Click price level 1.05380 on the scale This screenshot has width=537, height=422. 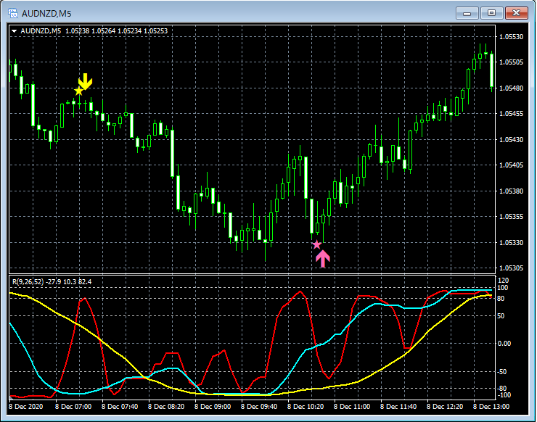[x=512, y=191]
